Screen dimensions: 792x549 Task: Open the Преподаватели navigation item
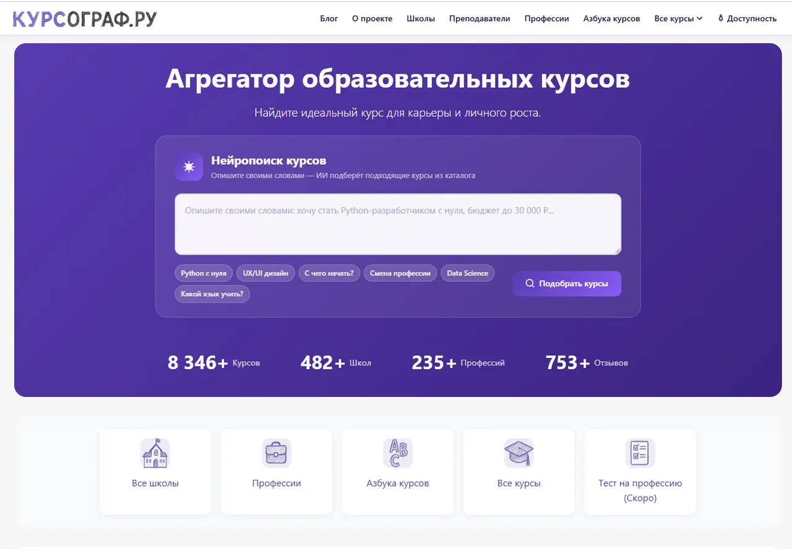[480, 19]
